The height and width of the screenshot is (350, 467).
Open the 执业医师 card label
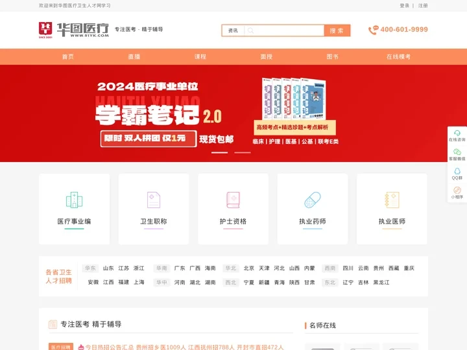click(x=392, y=222)
